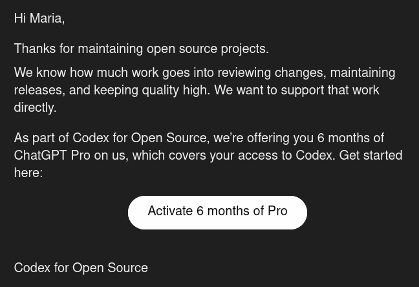419x287 pixels.
Task: Click the phrase 'As part of' starting the offer
Action: [x=41, y=139]
